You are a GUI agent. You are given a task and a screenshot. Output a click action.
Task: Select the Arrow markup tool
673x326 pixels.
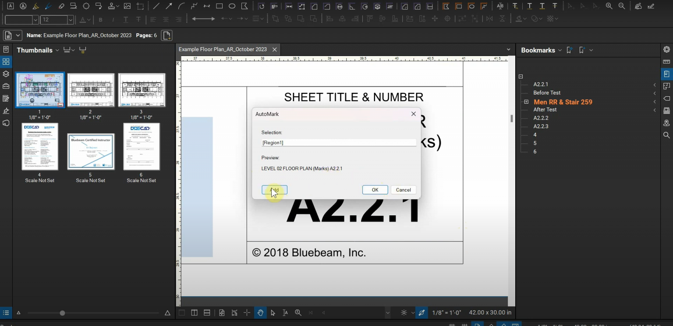pos(169,6)
